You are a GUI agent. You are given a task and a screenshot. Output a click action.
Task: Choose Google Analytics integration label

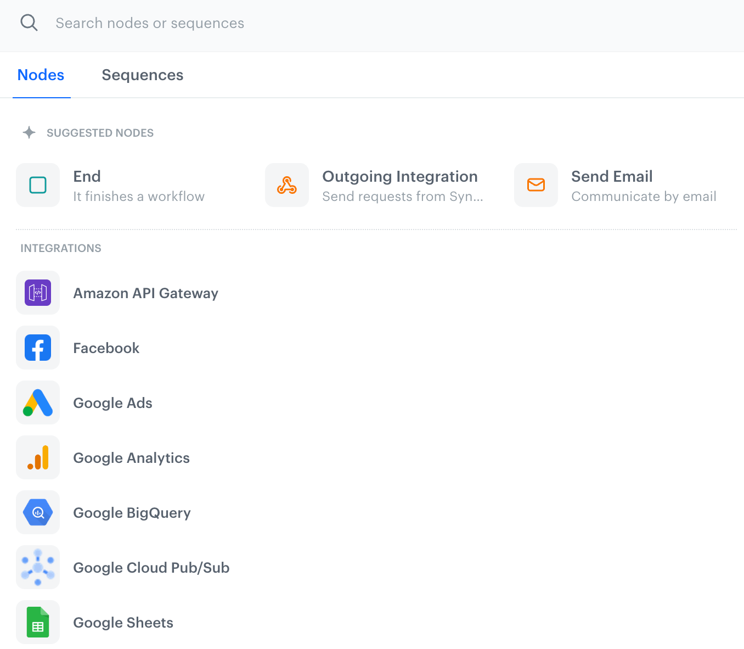(x=132, y=458)
